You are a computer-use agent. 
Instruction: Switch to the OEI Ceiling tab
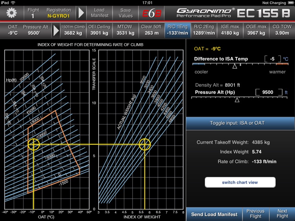[99, 30]
